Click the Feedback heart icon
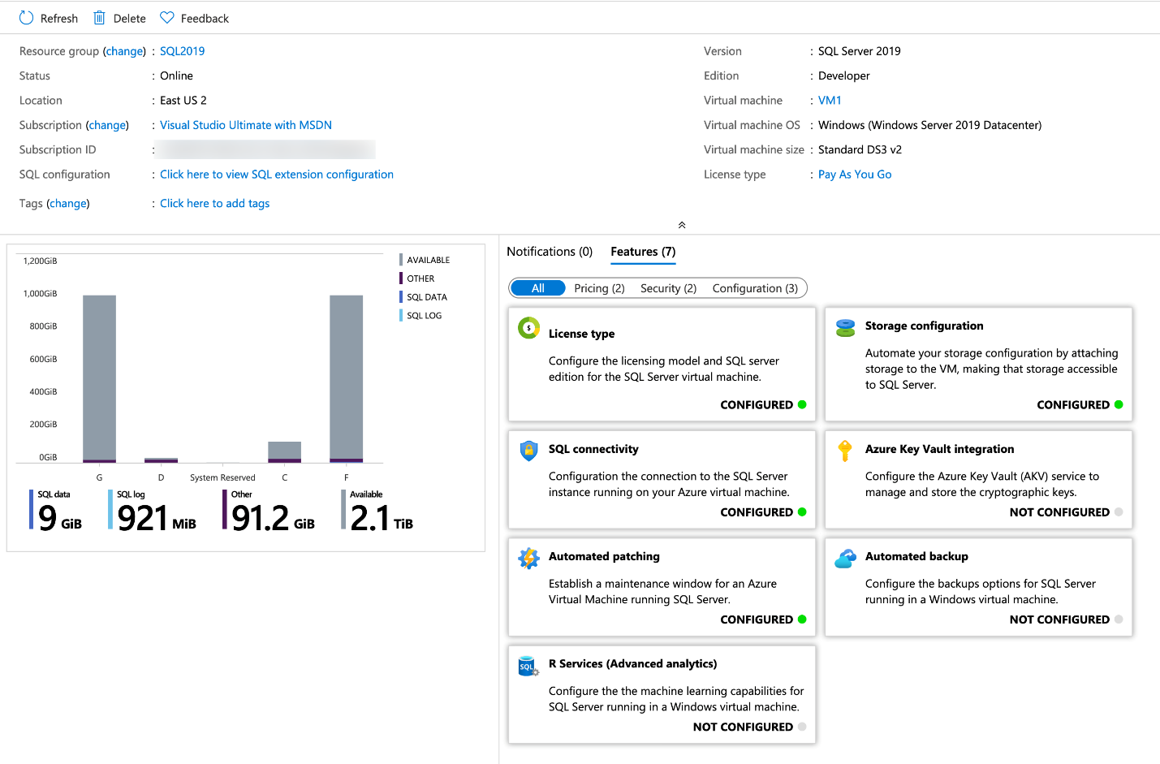This screenshot has width=1160, height=764. [x=167, y=18]
